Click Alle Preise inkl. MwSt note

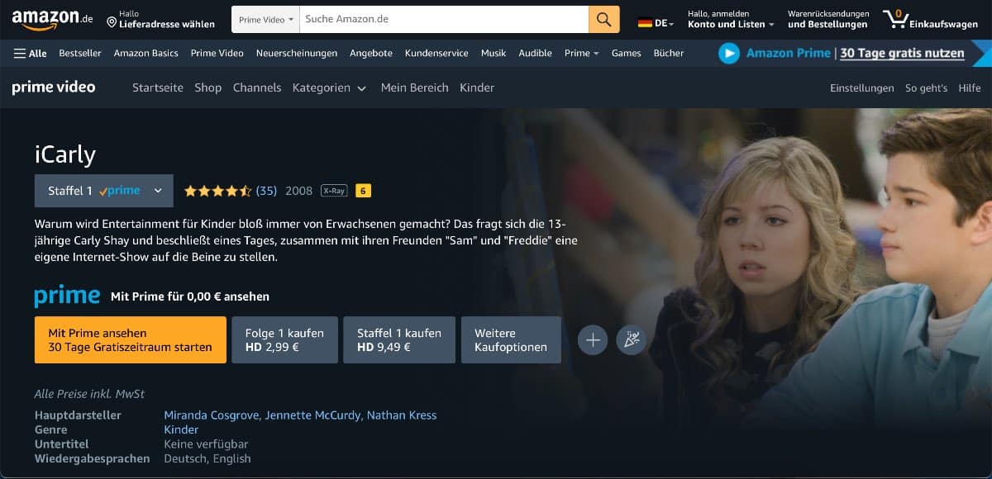[89, 394]
